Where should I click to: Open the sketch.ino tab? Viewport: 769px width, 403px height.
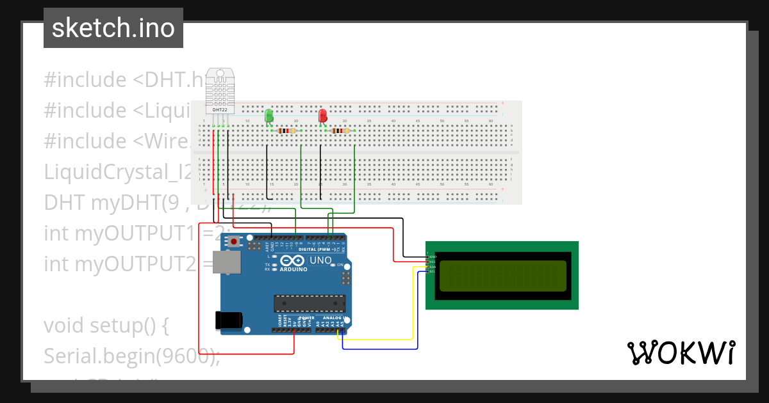113,28
